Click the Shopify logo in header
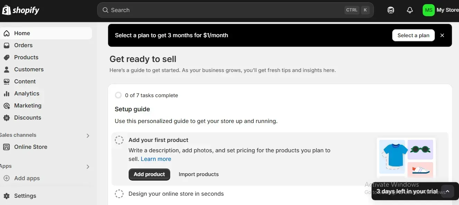Viewport: 459px width, 205px height. 21,10
